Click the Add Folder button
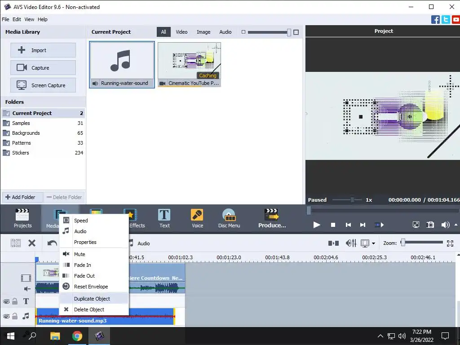 coord(23,197)
